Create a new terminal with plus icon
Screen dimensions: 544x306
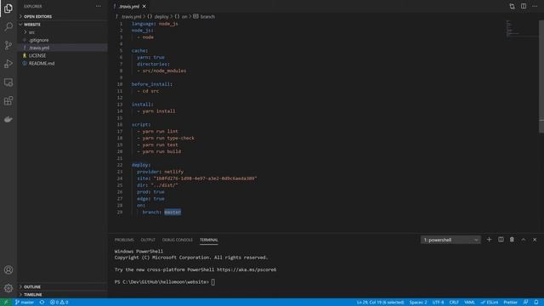pos(489,240)
